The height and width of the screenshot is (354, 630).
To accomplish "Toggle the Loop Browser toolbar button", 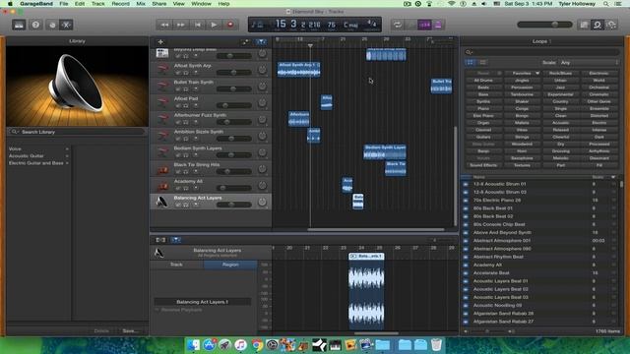I will 598,25.
